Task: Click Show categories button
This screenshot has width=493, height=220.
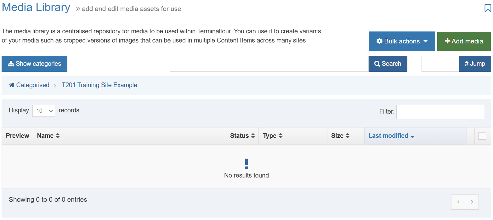Action: tap(35, 64)
